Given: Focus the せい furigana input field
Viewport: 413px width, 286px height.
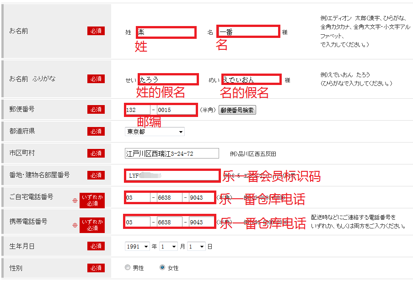Looking at the screenshot, I should click(168, 79).
